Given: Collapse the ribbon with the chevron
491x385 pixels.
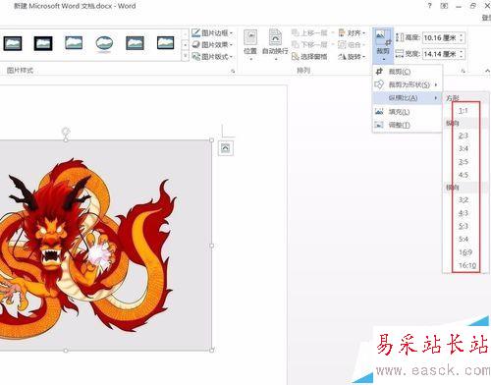Looking at the screenshot, I should pos(487,71).
